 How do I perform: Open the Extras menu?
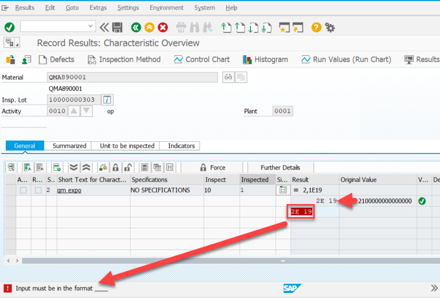click(x=98, y=8)
